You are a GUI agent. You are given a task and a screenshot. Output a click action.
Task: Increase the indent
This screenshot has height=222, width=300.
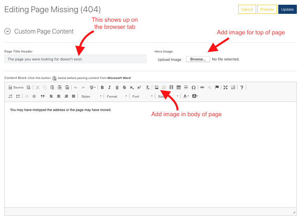point(34,96)
